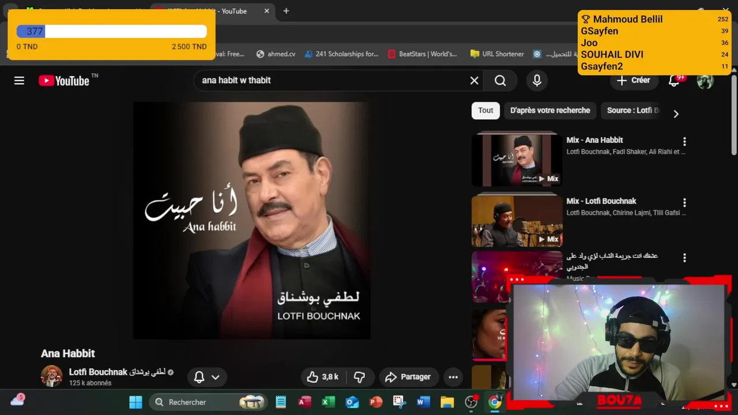
Task: Open options for the Arabic-titled suggested video
Action: 684,258
